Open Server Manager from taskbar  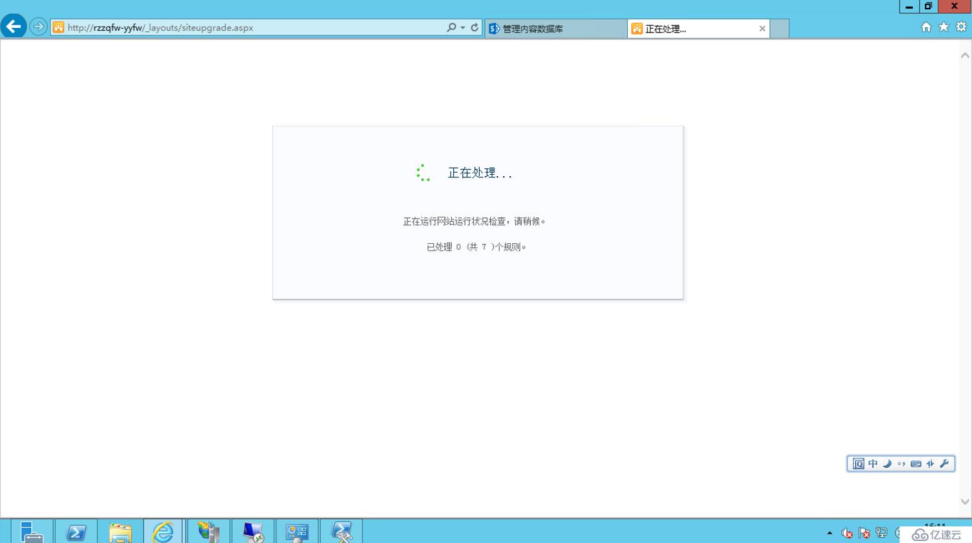pyautogui.click(x=31, y=532)
